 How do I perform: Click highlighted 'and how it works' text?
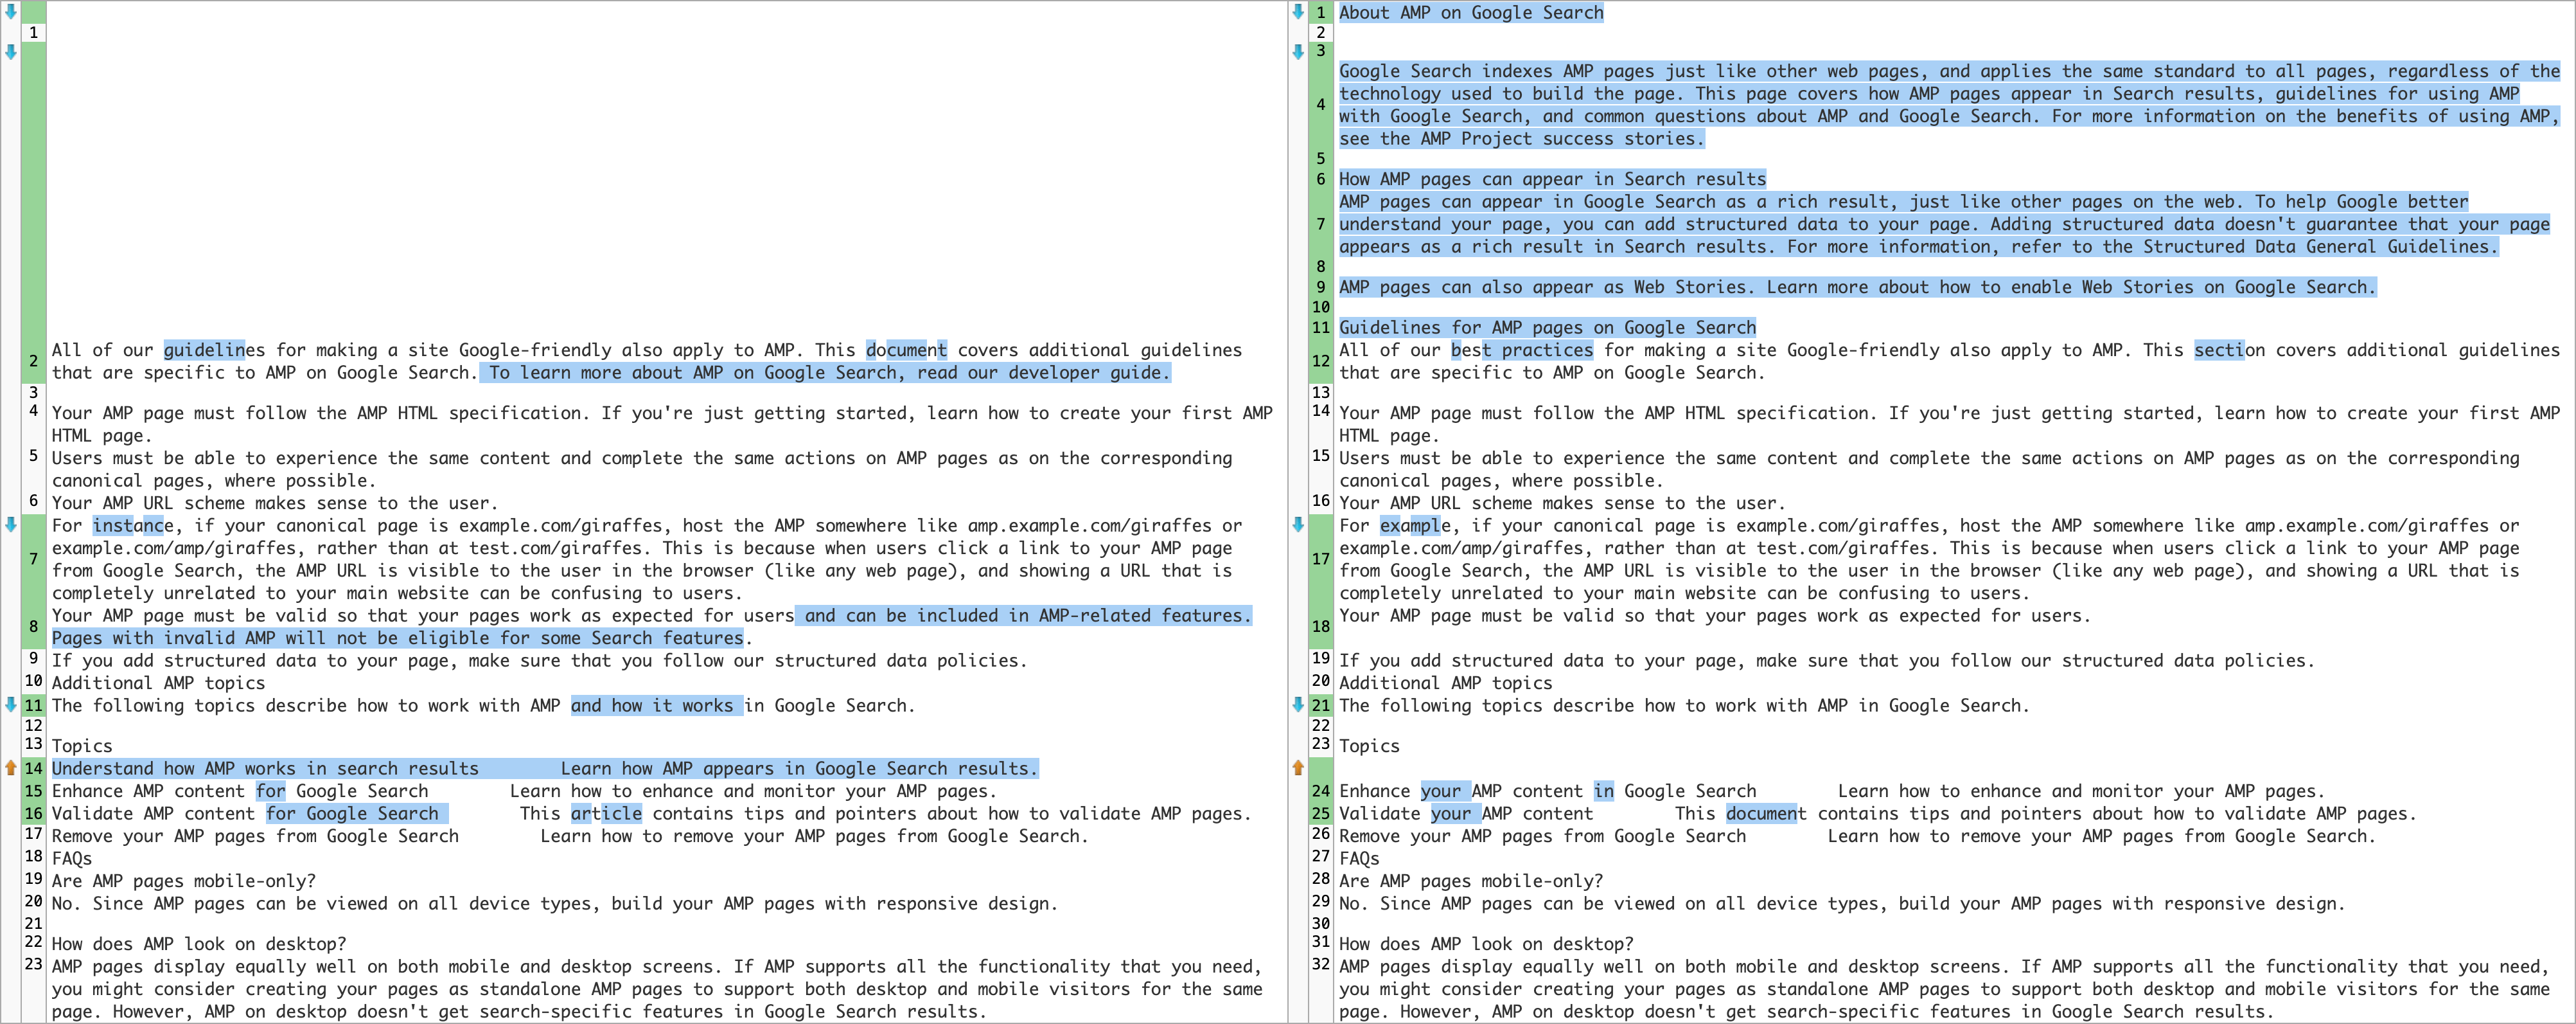[656, 705]
